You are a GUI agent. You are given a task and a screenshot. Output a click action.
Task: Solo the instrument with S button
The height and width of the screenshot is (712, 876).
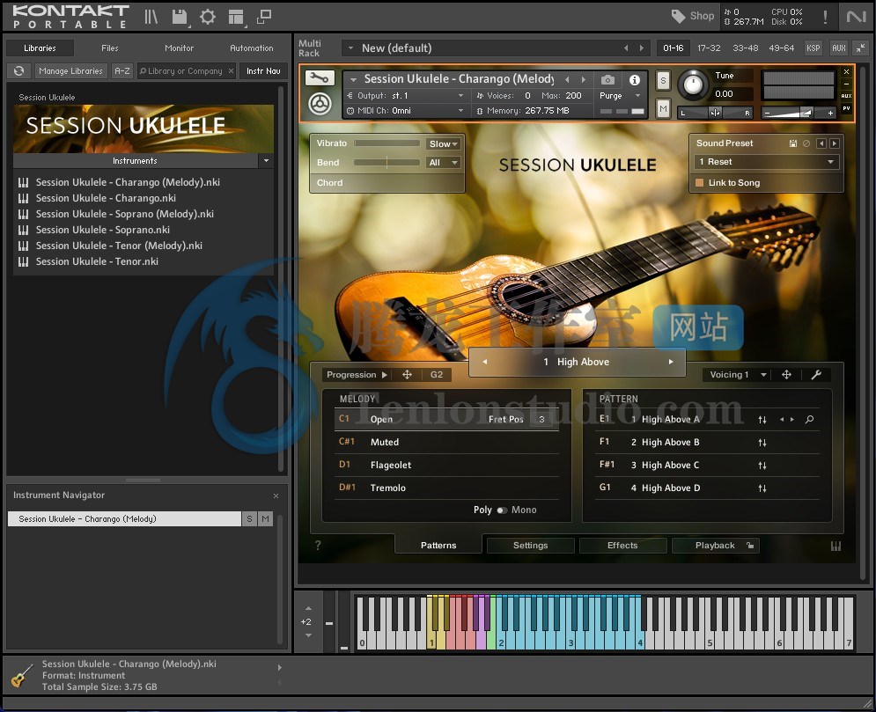point(663,80)
